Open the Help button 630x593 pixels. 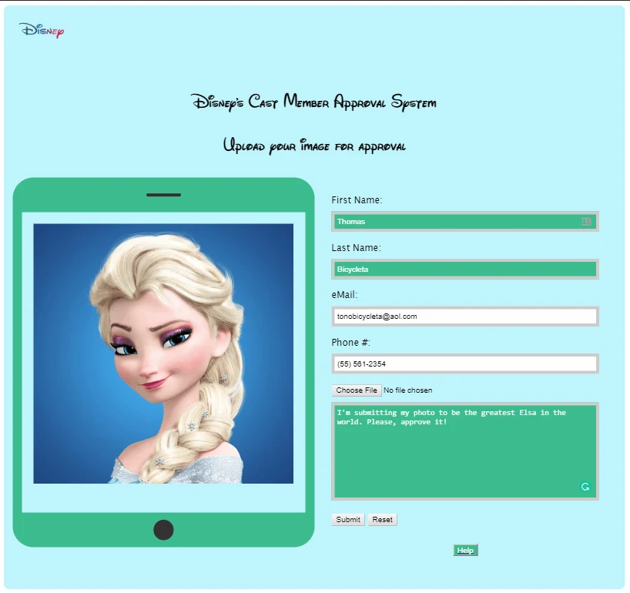pos(465,551)
